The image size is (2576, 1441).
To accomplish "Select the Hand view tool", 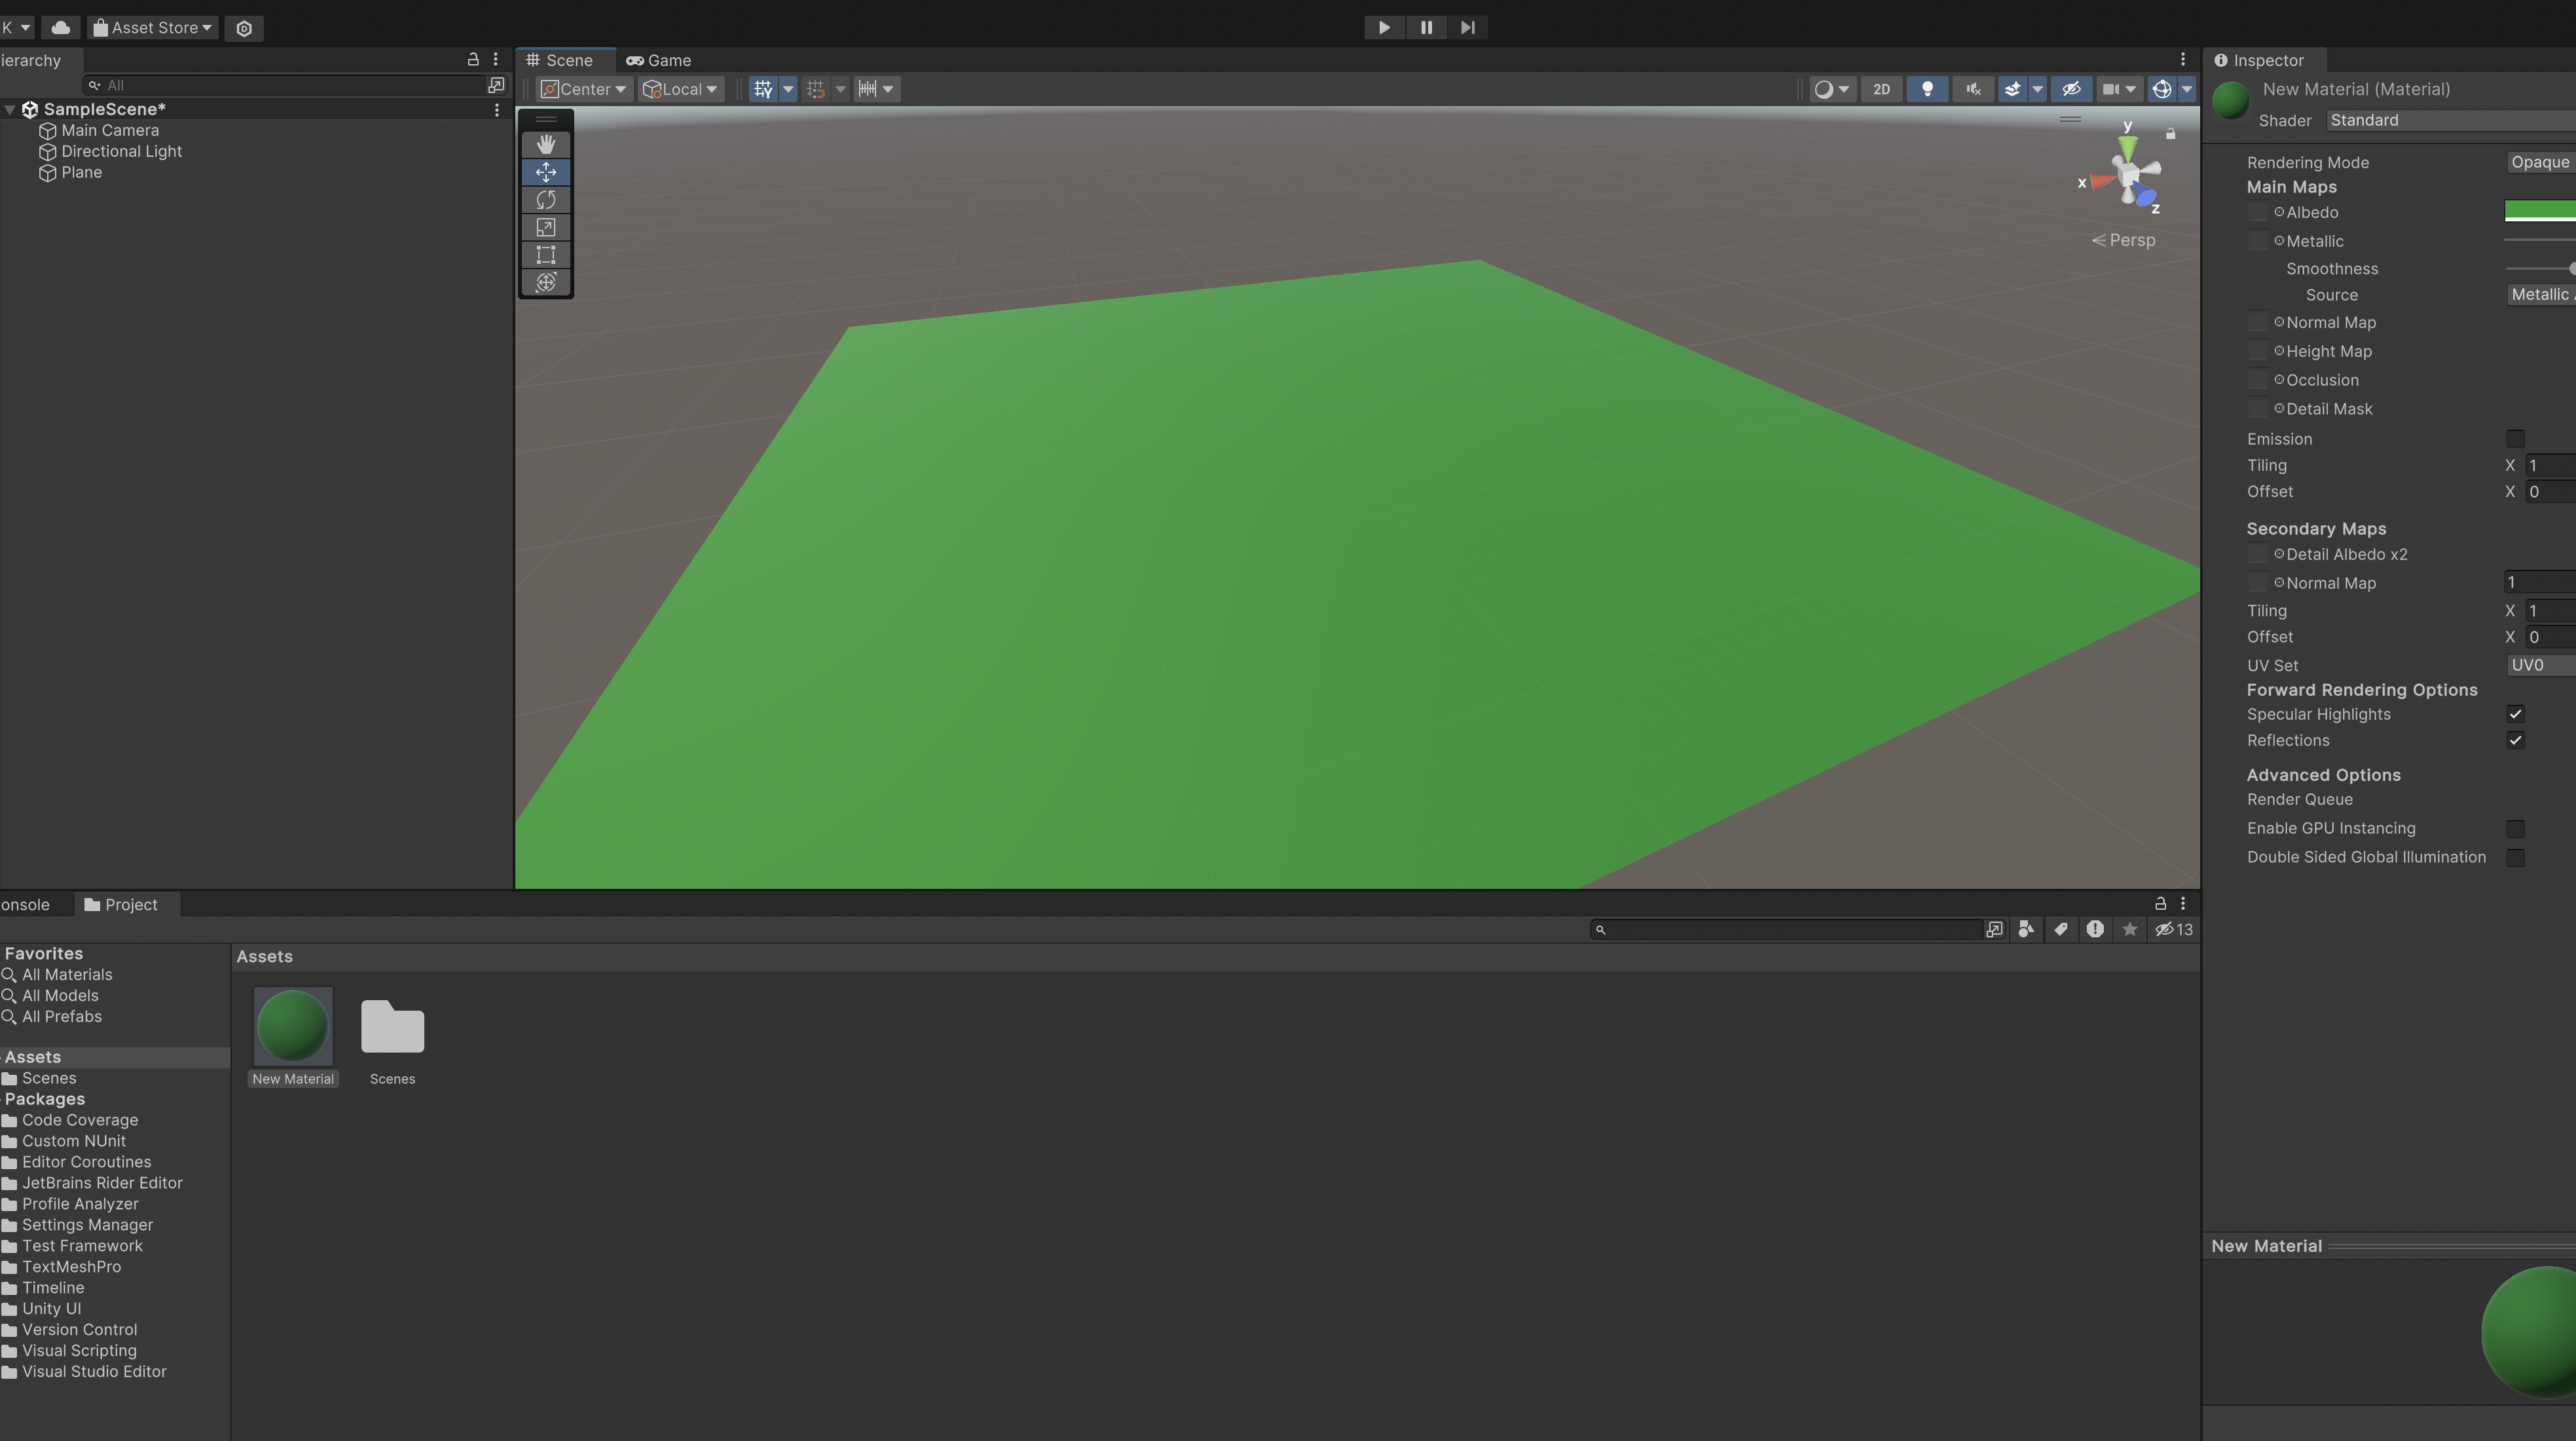I will pyautogui.click(x=546, y=144).
